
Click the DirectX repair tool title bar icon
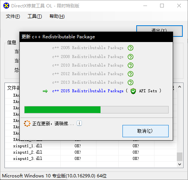coord(6,6)
